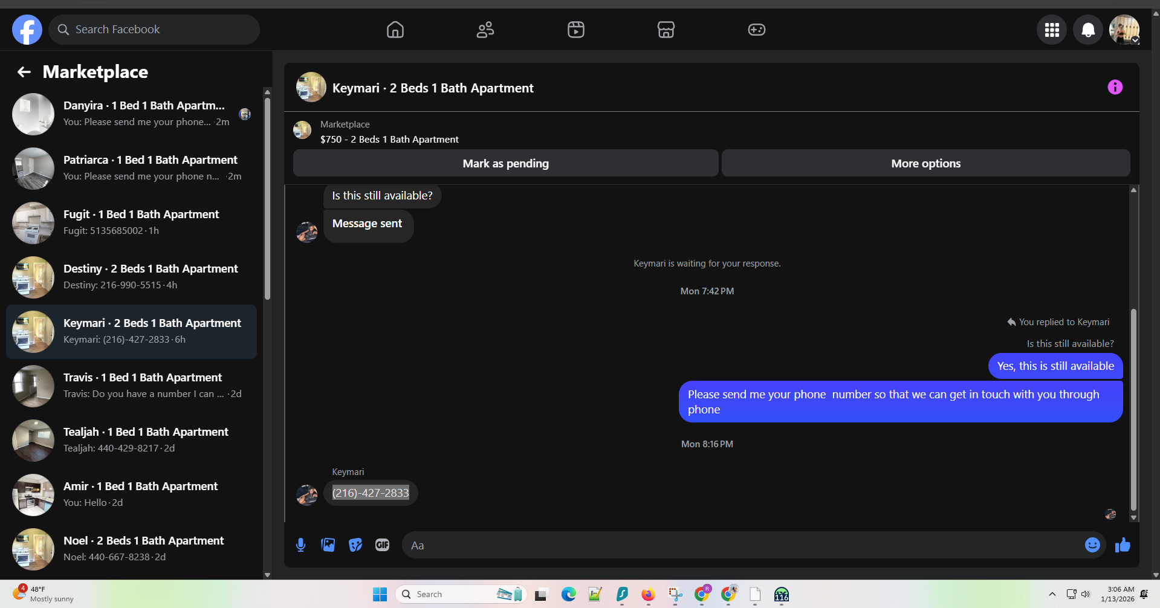
Task: Open the Marketplace storefront icon in top navigation
Action: click(666, 30)
